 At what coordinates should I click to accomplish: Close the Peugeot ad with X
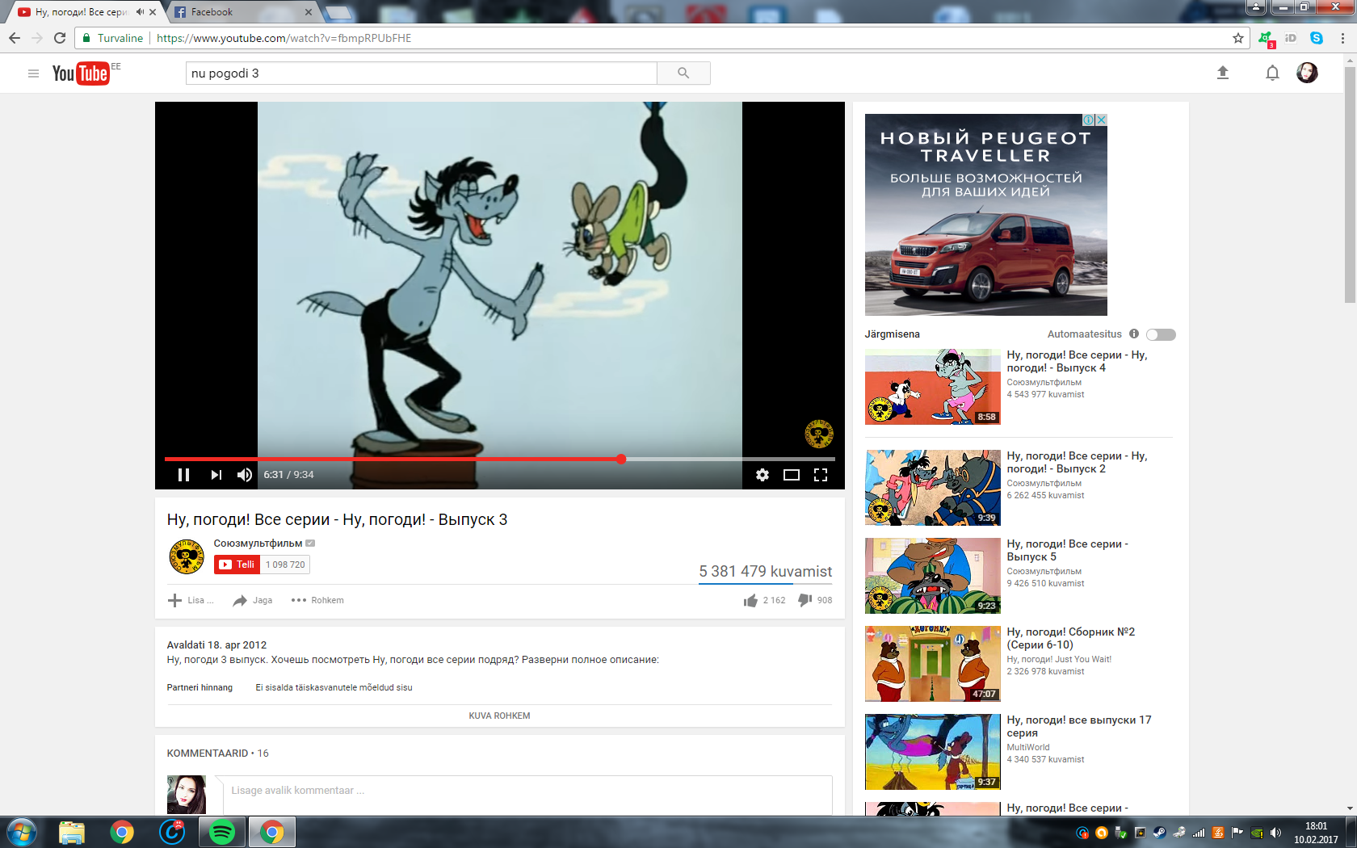1101,120
